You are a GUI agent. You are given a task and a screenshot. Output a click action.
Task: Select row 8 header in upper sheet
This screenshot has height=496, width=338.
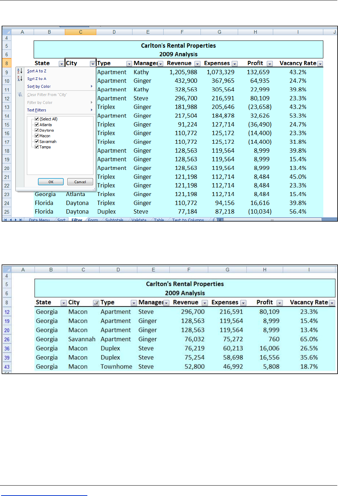(x=7, y=63)
